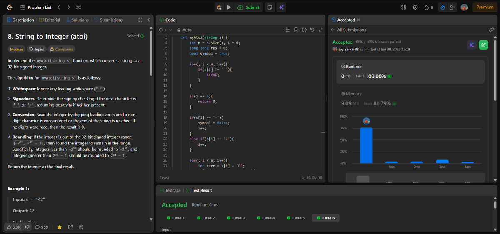Open the layout grid icon

pos(403,7)
